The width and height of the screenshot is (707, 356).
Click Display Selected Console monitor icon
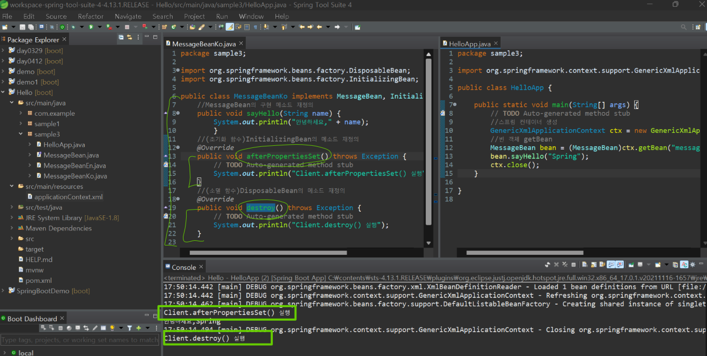click(640, 265)
